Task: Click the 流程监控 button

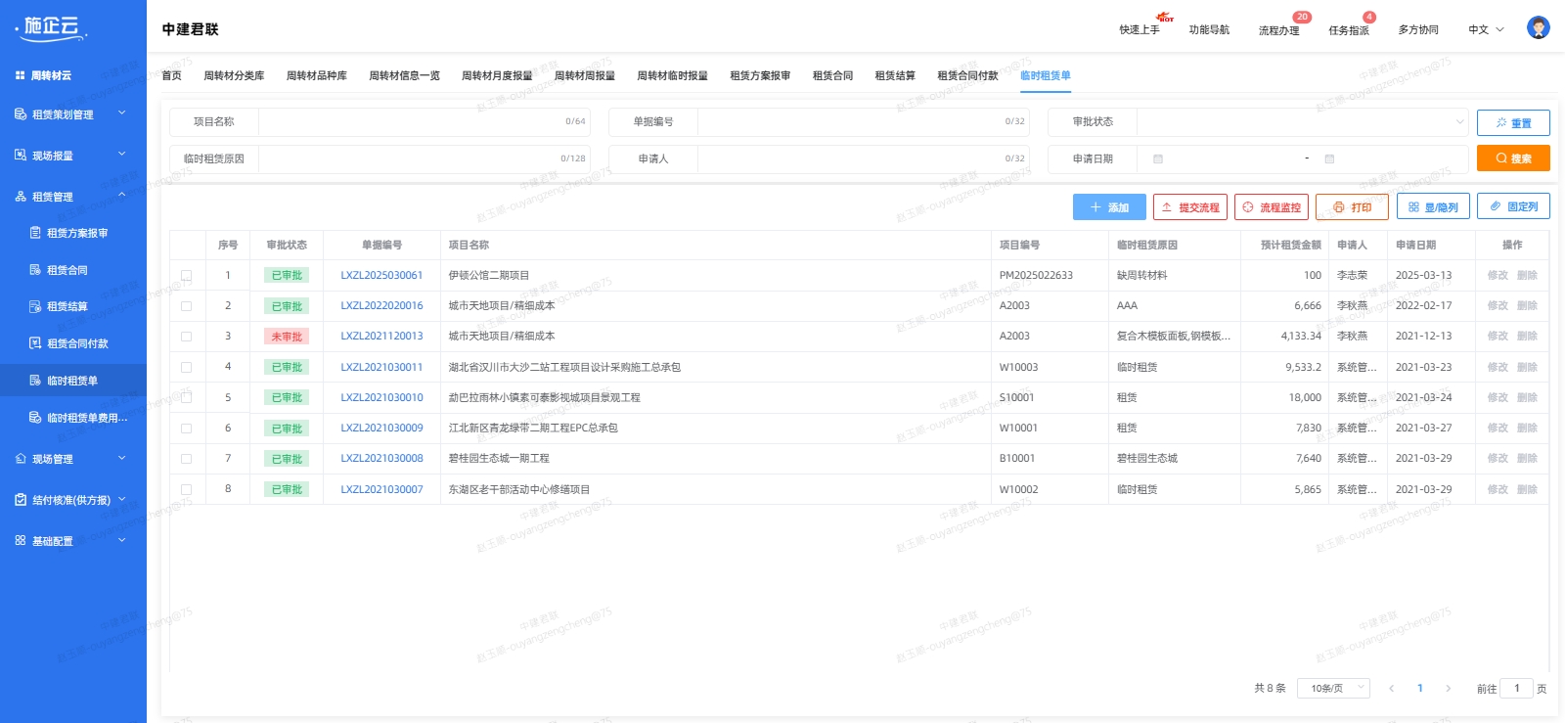Action: point(1272,207)
